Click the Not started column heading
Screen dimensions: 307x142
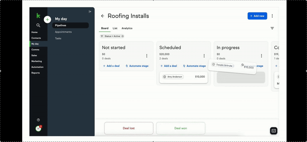114,47
